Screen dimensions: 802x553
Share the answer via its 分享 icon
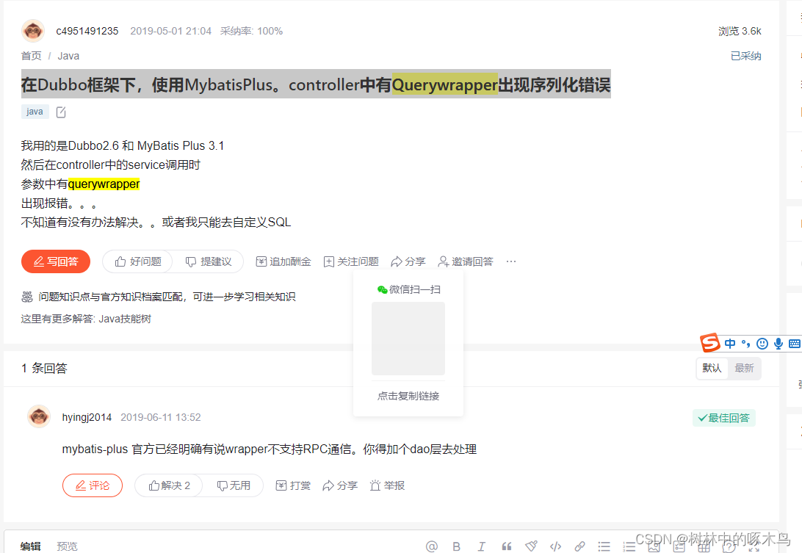point(340,485)
